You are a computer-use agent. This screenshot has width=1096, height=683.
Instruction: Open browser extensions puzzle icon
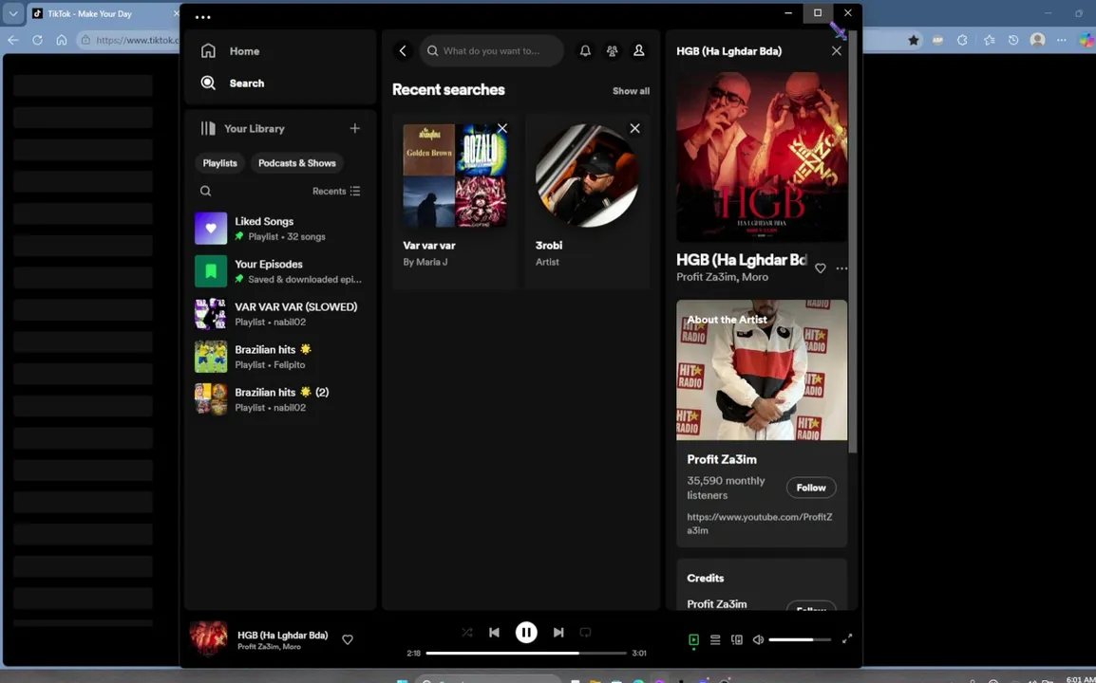point(962,40)
